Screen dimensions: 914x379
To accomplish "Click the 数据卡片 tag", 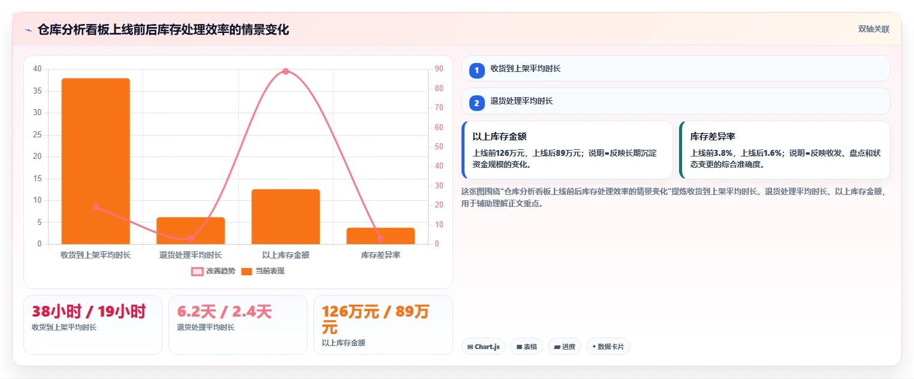I will click(608, 347).
